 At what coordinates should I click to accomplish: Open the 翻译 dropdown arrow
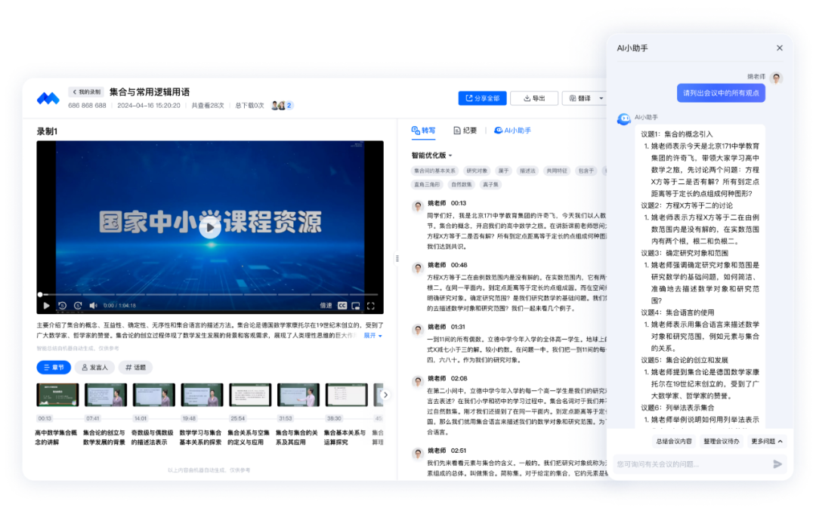pyautogui.click(x=601, y=98)
